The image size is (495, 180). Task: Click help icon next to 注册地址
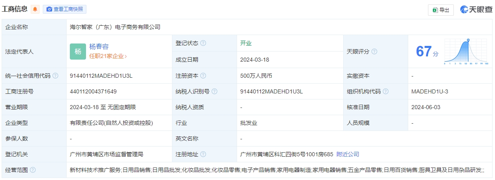[x=203, y=154]
